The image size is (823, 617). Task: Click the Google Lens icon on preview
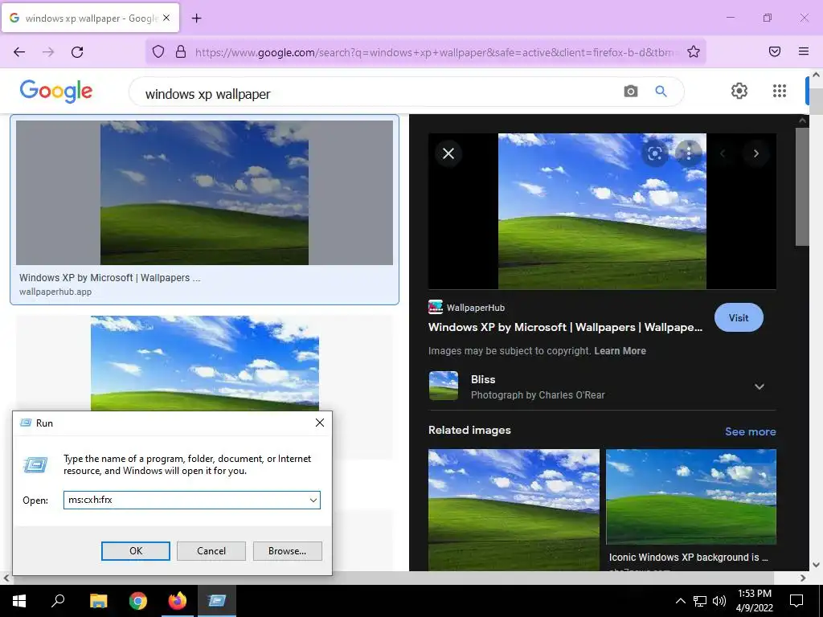click(654, 153)
